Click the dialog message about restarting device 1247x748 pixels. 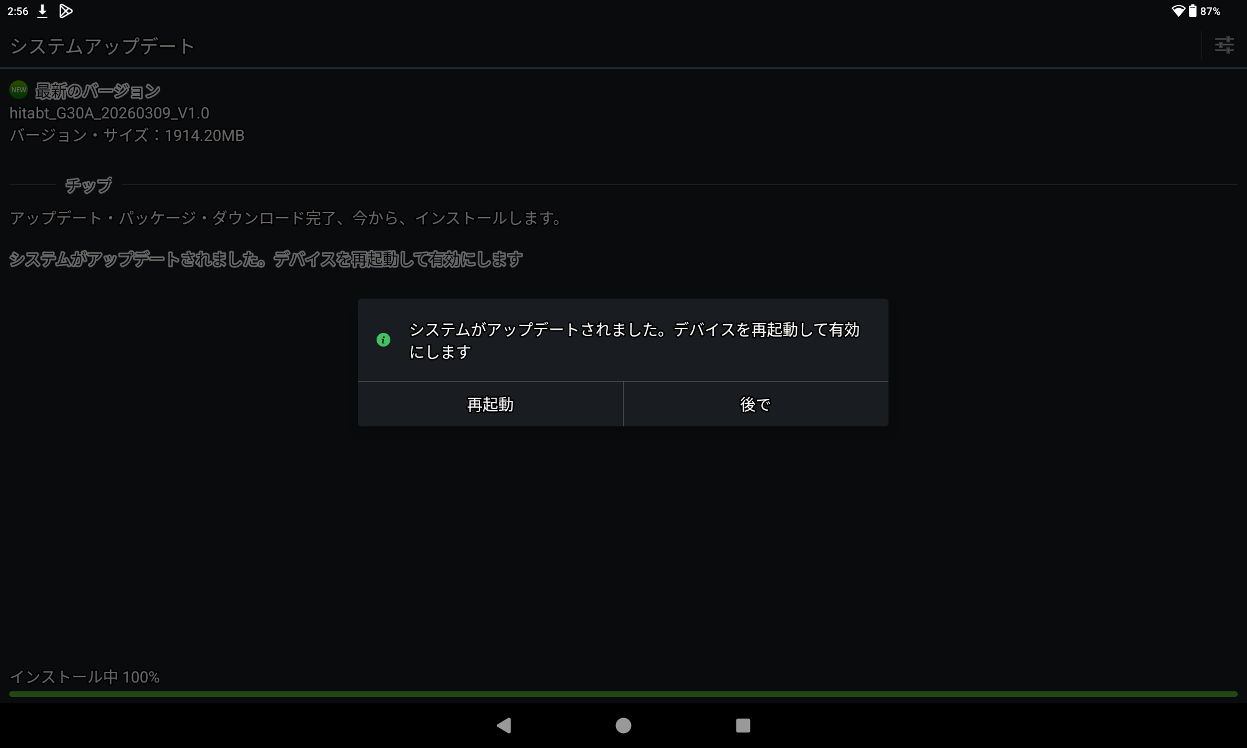pyautogui.click(x=634, y=340)
